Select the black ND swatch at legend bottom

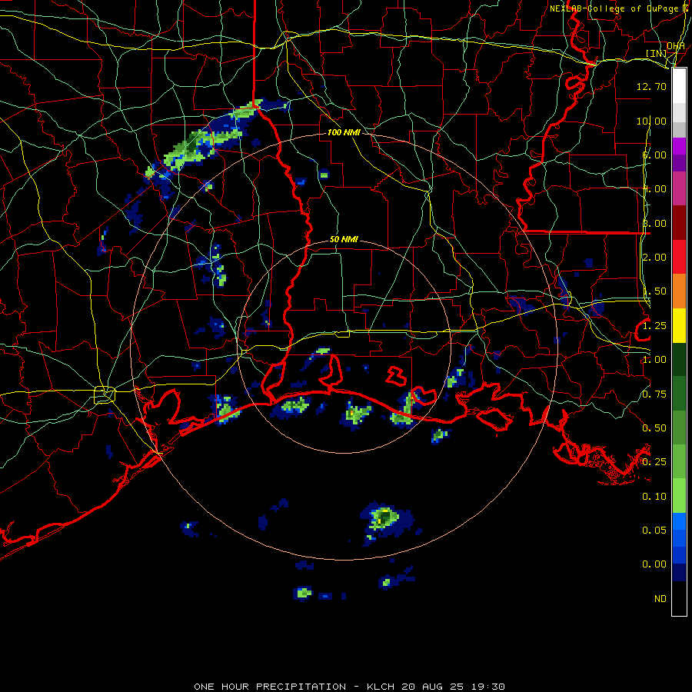click(x=679, y=598)
